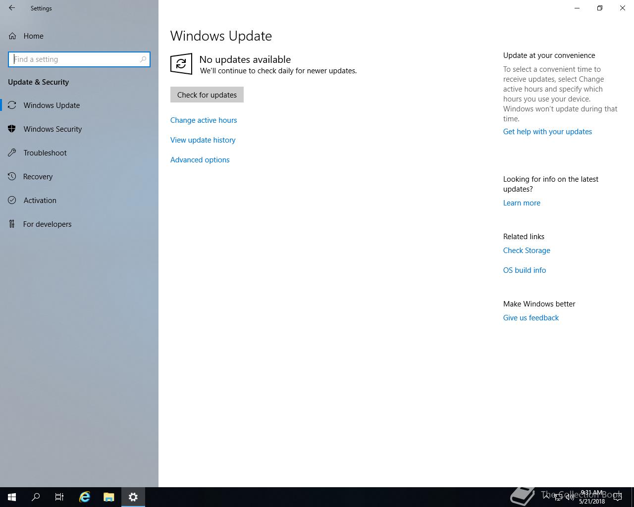Click the volume speaker tray icon
The height and width of the screenshot is (507, 634).
point(570,497)
